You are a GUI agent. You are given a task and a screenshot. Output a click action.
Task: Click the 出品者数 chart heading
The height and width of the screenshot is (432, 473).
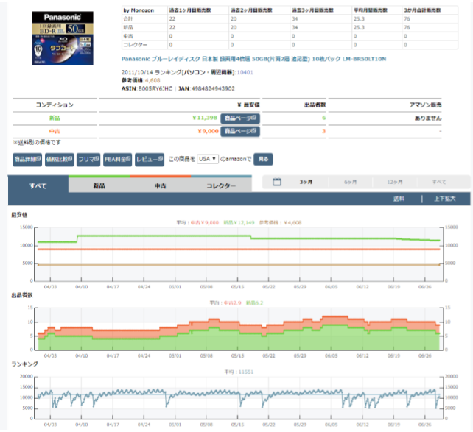pos(21,295)
